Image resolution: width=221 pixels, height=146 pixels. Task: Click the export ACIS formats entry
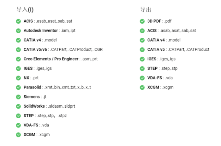[x=171, y=31]
